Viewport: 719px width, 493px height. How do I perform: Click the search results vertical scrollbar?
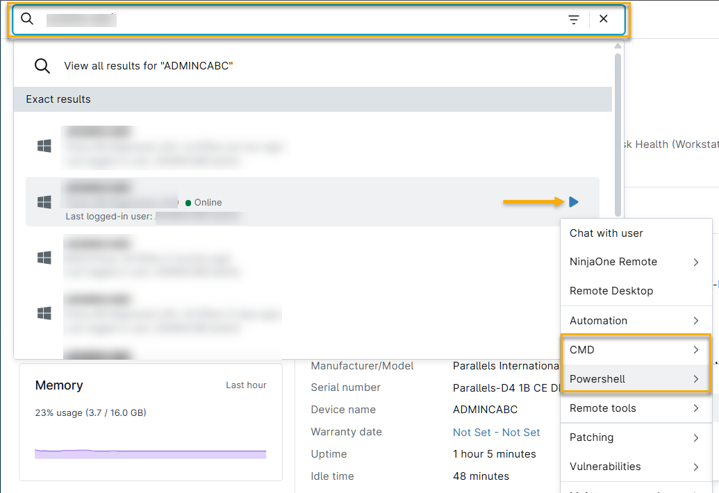coord(618,135)
